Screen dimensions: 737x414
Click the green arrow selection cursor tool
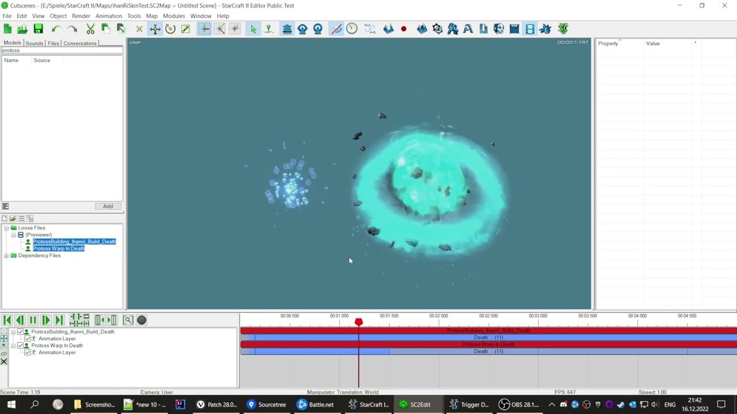tap(253, 29)
